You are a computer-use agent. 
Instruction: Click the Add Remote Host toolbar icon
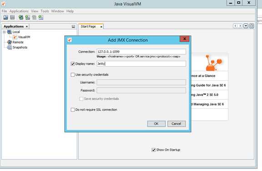(x=21, y=17)
